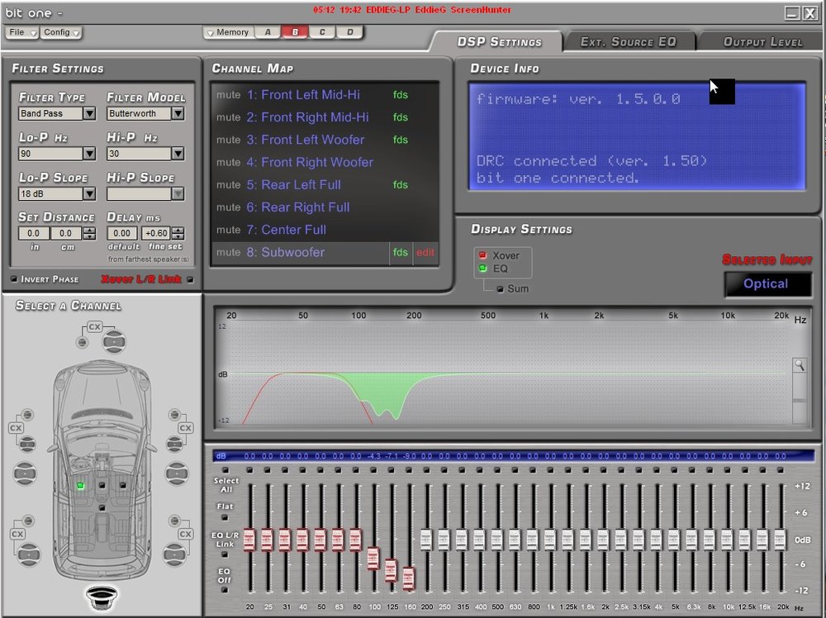Open the Lo-P Hz frequency dropdown
This screenshot has height=618, width=826.
(89, 154)
